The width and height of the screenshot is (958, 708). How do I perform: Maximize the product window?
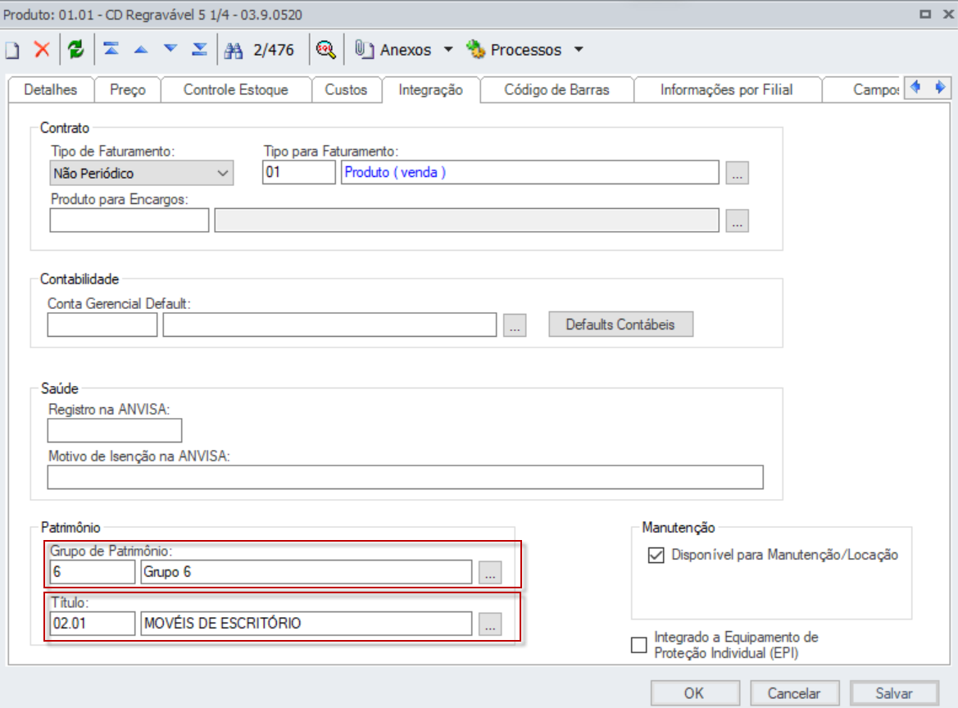tap(925, 14)
